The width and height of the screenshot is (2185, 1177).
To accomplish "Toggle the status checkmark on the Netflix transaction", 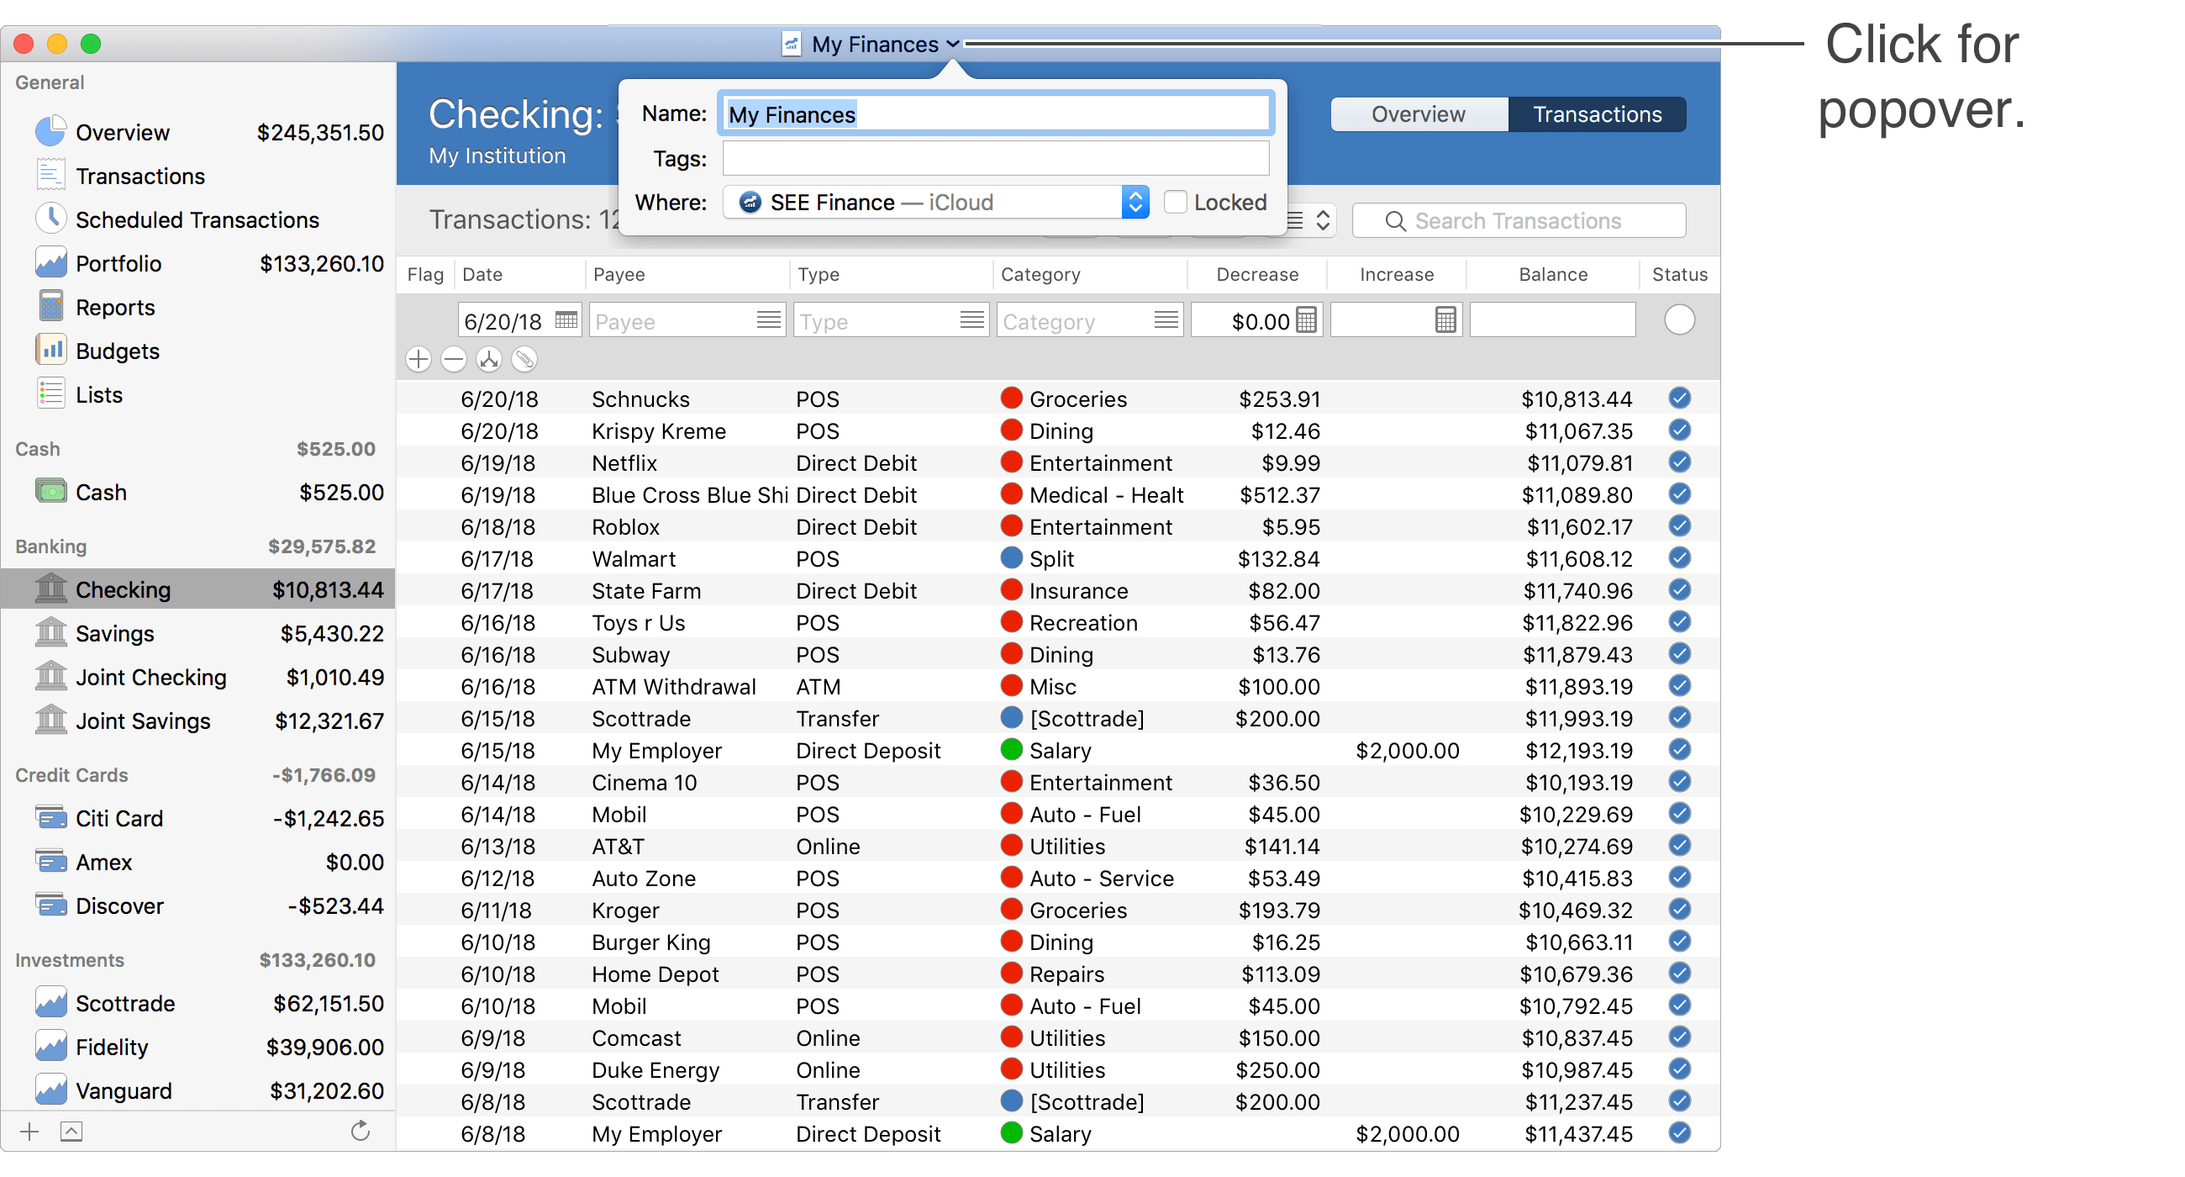I will (x=1680, y=462).
